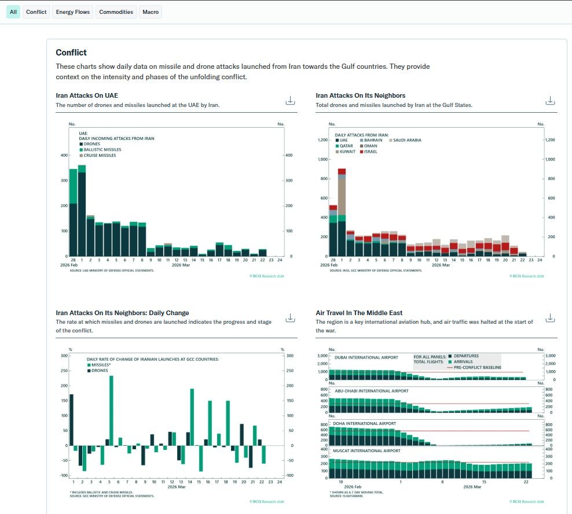Screen dimensions: 572x514
Task: Toggle the SAUDI ARABIA legend entry
Action: tap(406, 140)
